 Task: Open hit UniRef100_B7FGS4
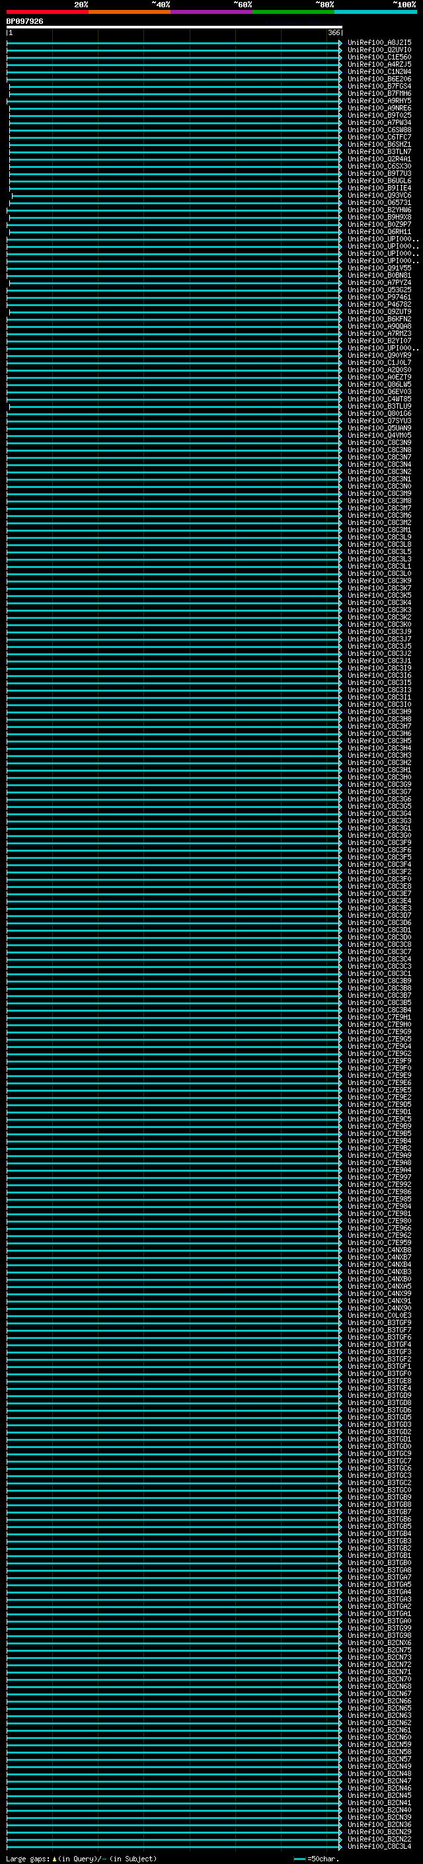(x=379, y=86)
